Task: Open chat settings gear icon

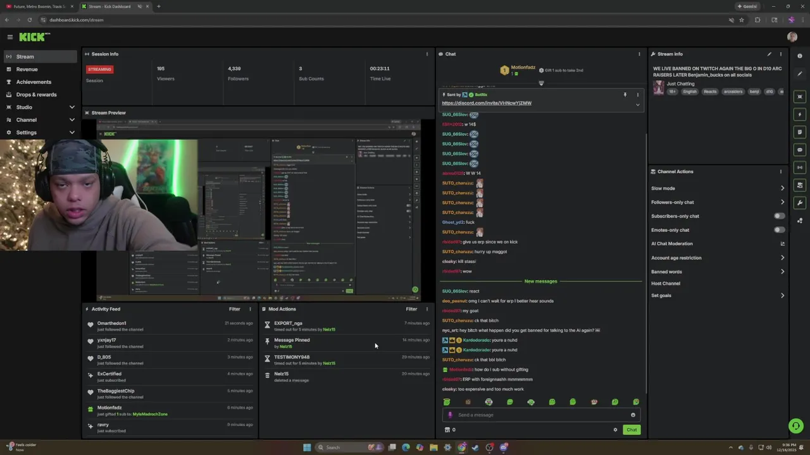Action: [x=615, y=430]
